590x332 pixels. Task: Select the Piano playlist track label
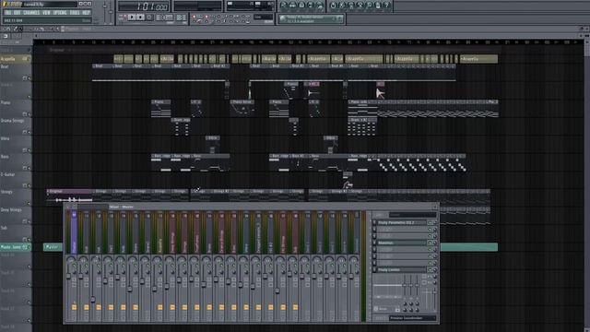(x=6, y=102)
